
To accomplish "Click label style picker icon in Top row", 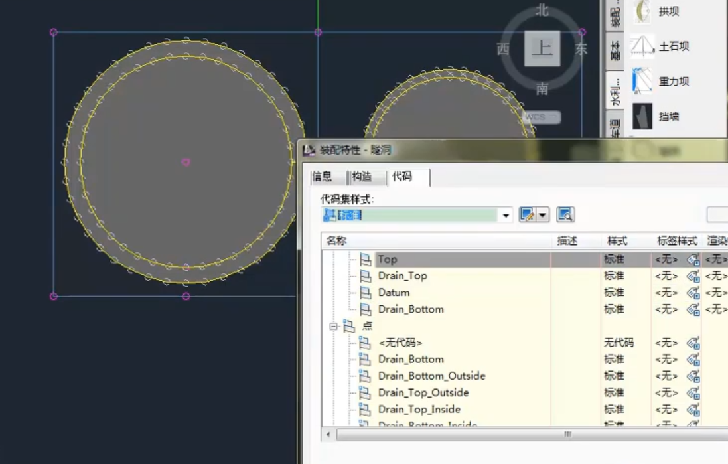I will [693, 259].
